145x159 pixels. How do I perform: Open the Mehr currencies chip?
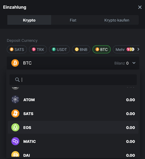click(125, 49)
